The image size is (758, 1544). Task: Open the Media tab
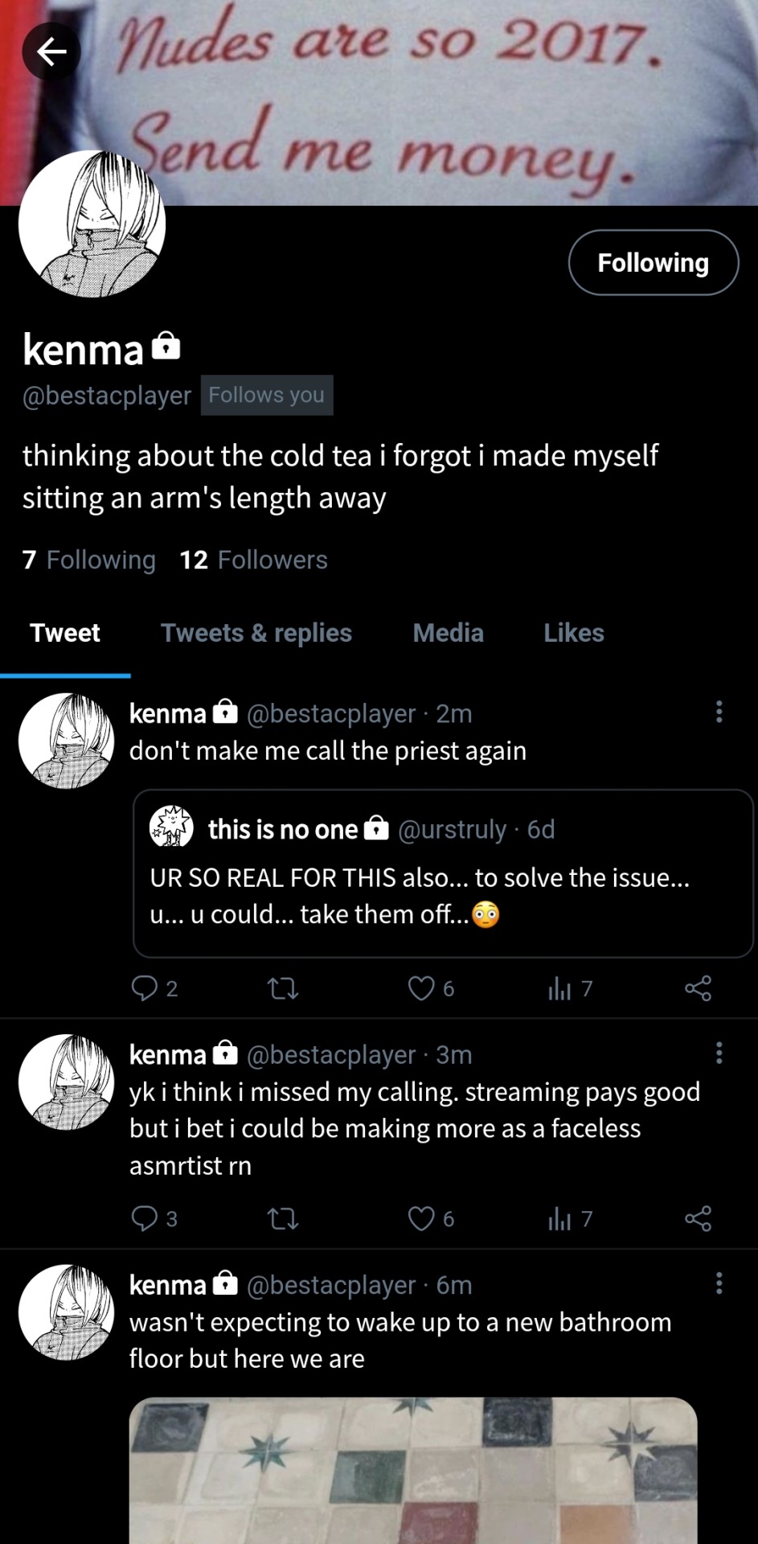[448, 633]
